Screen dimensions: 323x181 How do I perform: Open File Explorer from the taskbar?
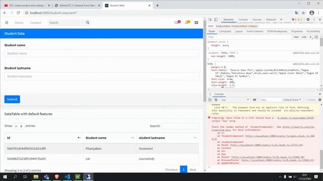(x=36, y=176)
